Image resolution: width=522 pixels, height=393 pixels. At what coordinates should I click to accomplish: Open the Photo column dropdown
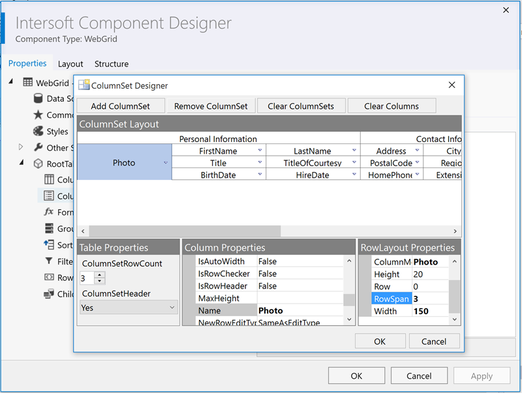tap(164, 162)
